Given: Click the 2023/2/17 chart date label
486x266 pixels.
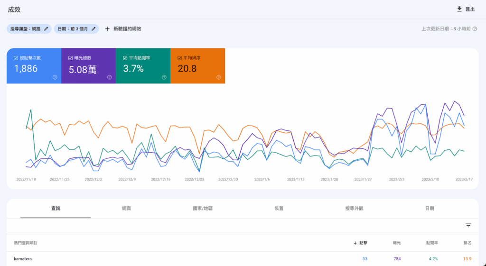Looking at the screenshot, I should click(x=464, y=179).
